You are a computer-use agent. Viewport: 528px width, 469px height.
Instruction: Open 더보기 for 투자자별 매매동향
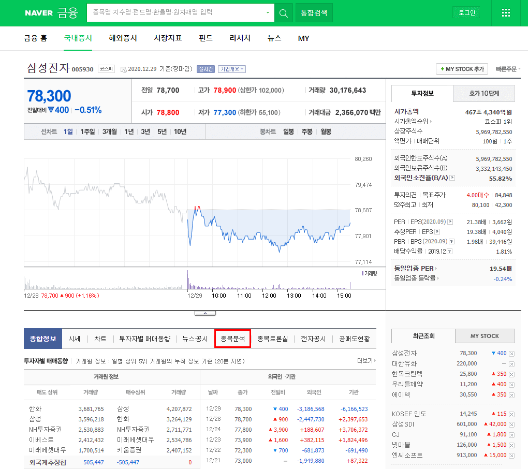tap(366, 361)
